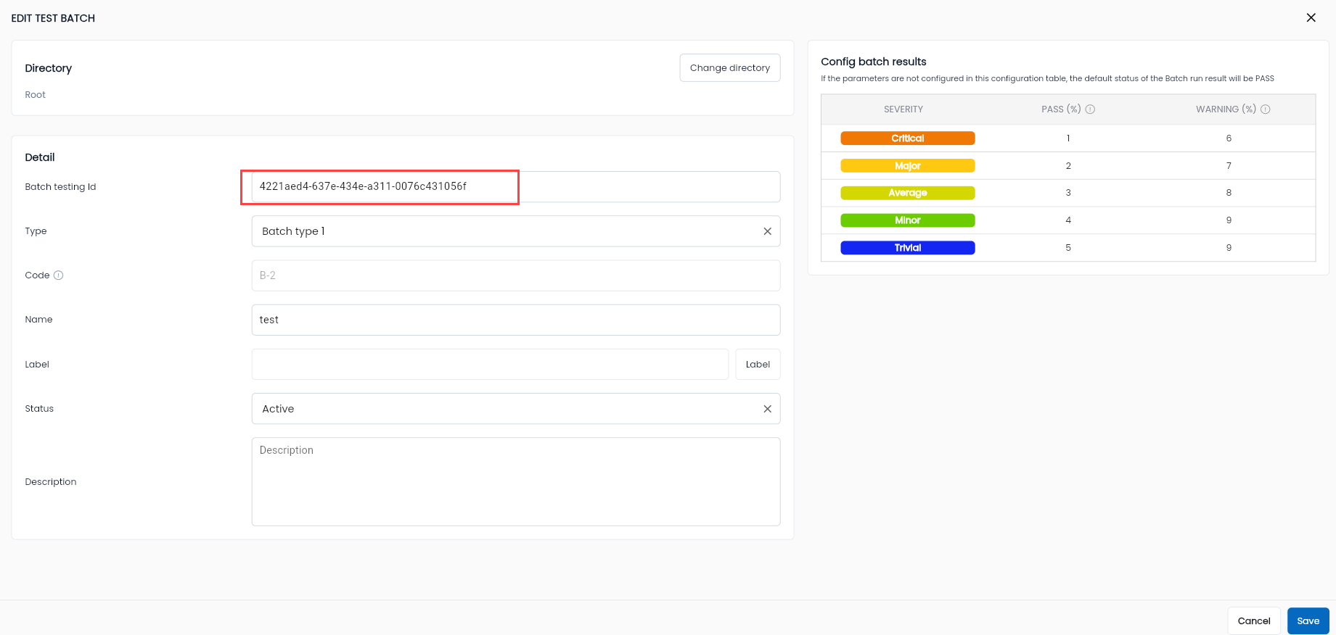Close the Edit Test Batch dialog
The height and width of the screenshot is (635, 1336).
pyautogui.click(x=1311, y=17)
